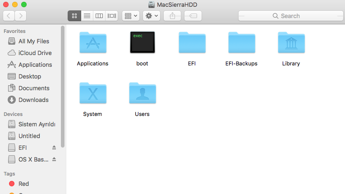Select iCloud Drive in Favorites

coord(35,53)
